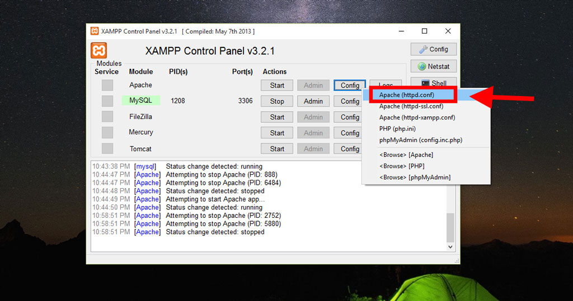This screenshot has height=301, width=573.
Task: Click log line 'Attempting to start Apache app...'
Action: tap(215, 199)
